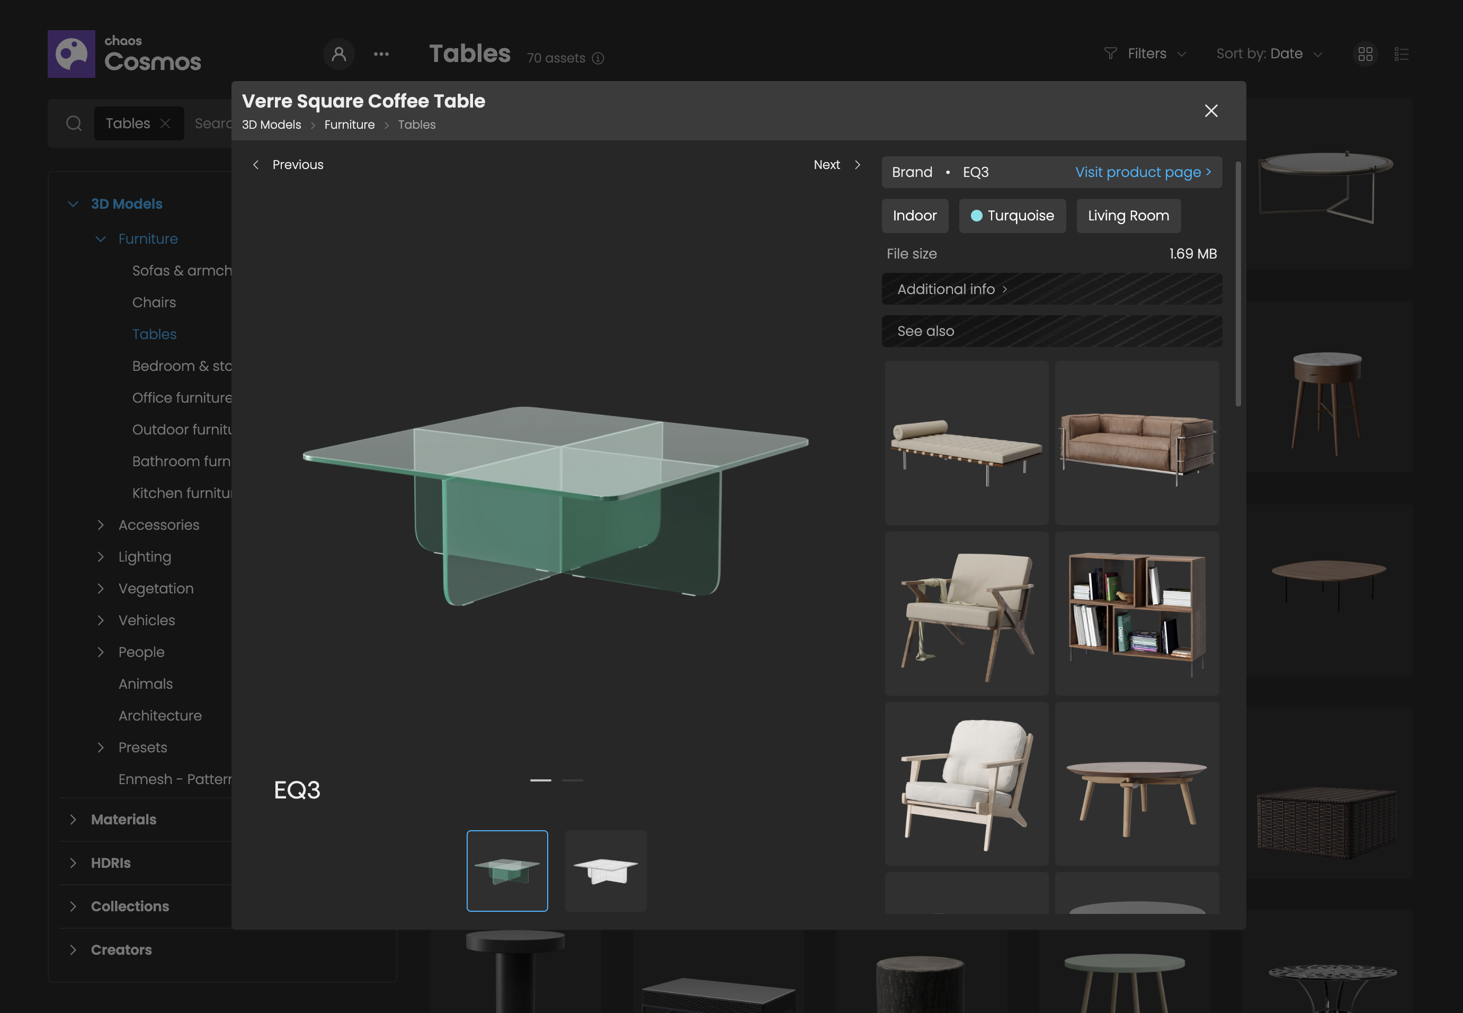Open the user account profile icon

click(339, 54)
